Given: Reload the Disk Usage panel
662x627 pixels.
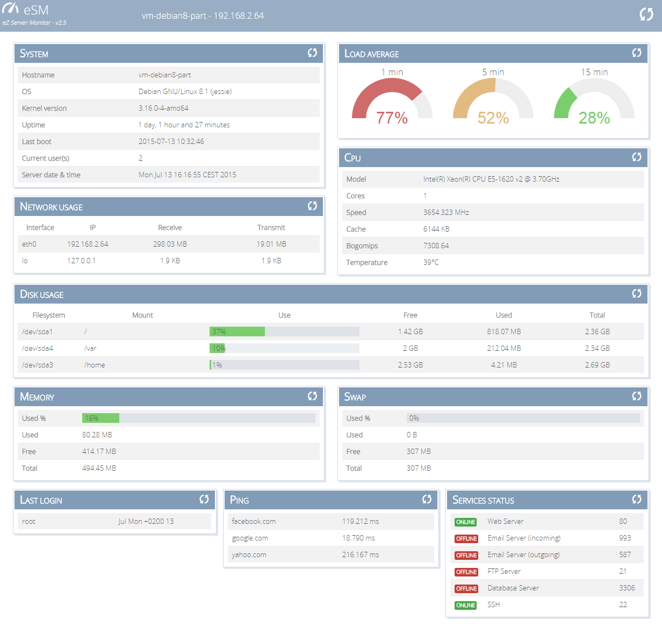Looking at the screenshot, I should pos(637,293).
